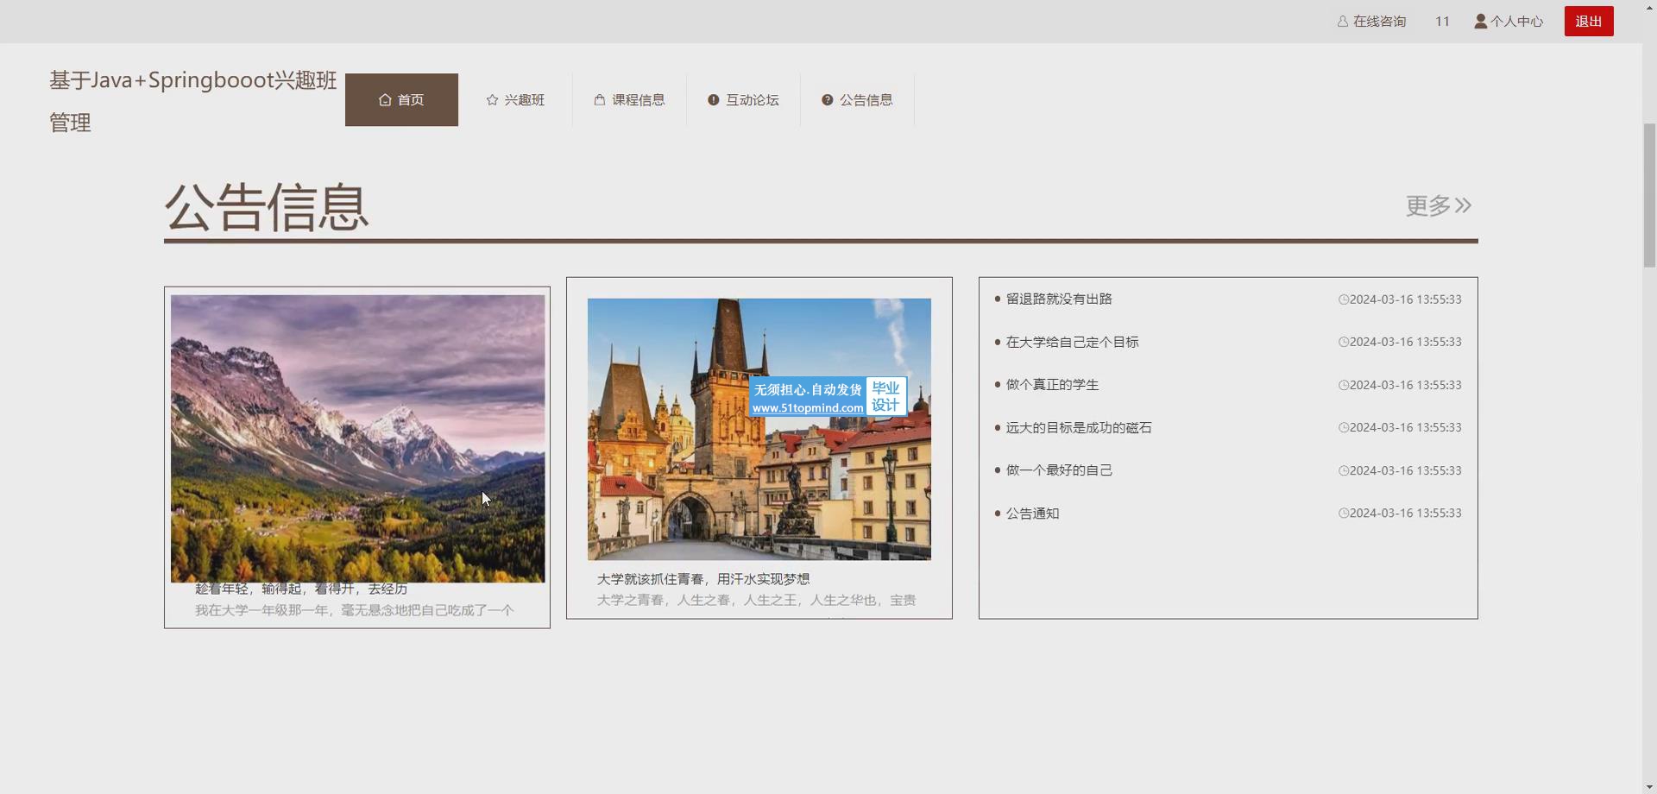Click the personal center user icon
1657x794 pixels.
point(1481,22)
